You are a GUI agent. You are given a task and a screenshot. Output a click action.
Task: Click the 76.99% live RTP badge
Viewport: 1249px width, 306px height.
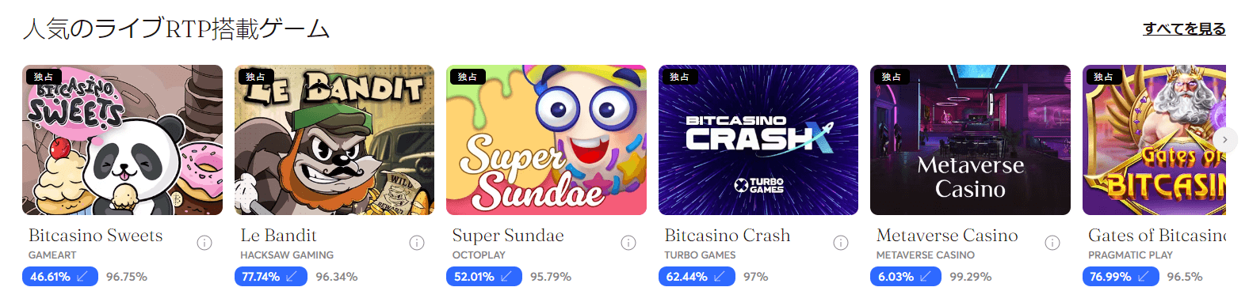(1121, 277)
